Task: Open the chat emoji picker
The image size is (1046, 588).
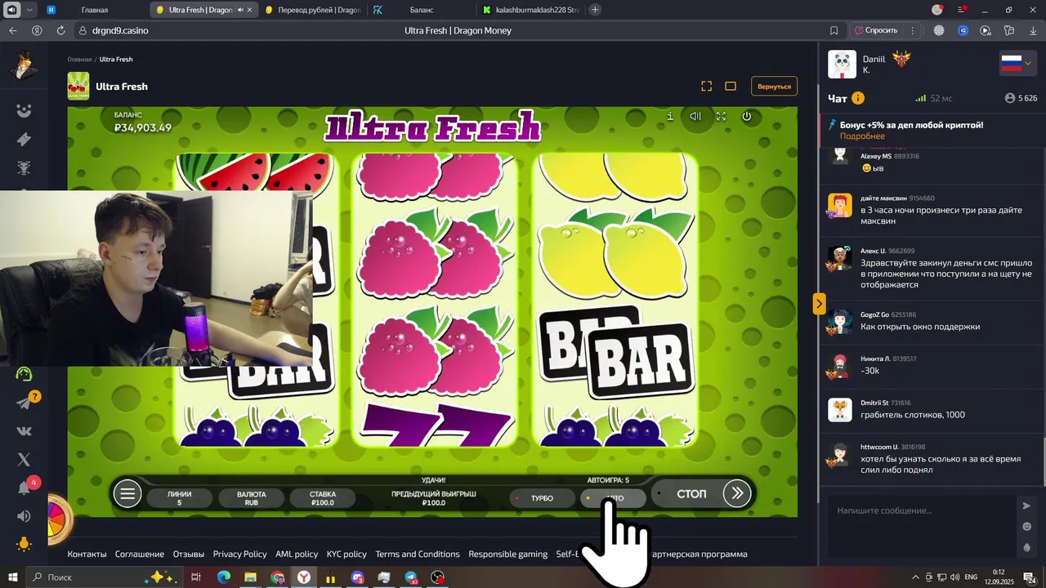Action: pyautogui.click(x=1027, y=527)
